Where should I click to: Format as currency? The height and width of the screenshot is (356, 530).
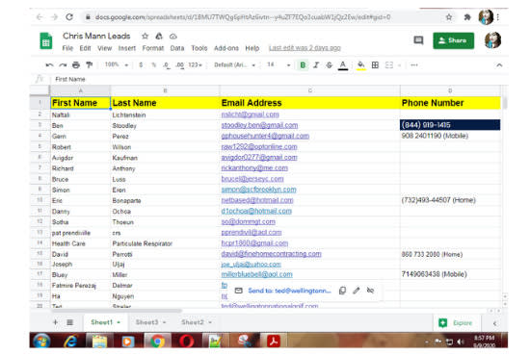pos(141,64)
